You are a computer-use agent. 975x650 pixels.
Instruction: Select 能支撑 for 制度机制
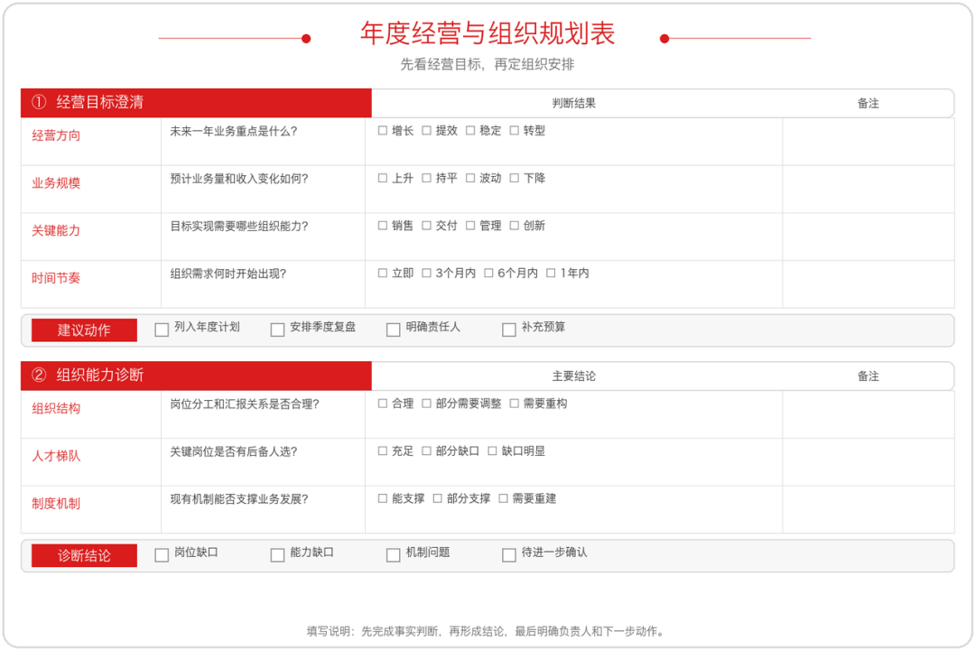pos(383,498)
